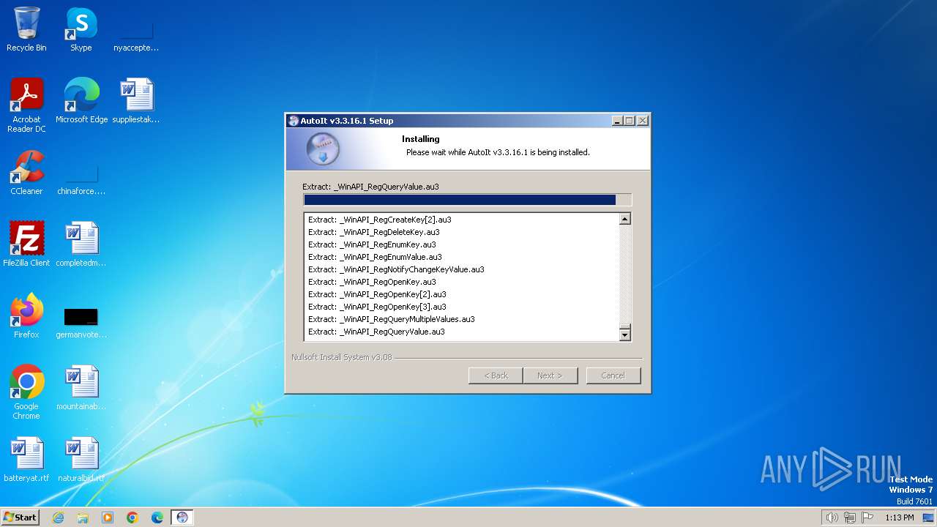The image size is (937, 527).
Task: Select log line _WinAPI_RegOpenKey[3].au3
Action: click(x=377, y=307)
